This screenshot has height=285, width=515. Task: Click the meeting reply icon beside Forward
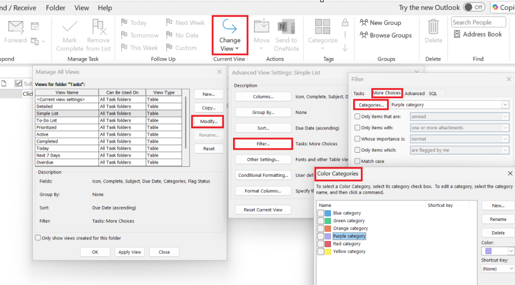(35, 26)
